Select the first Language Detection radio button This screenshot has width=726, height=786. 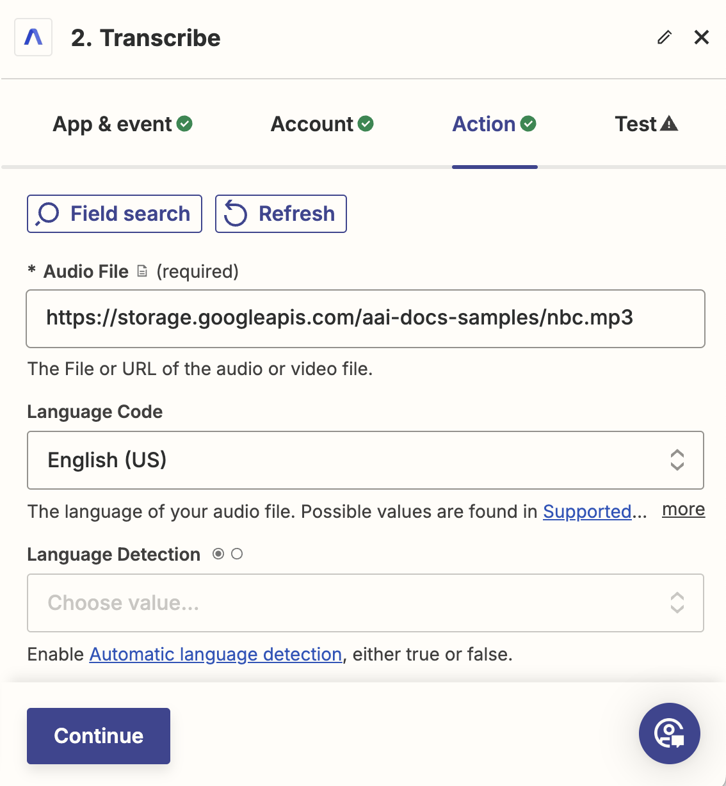[218, 554]
